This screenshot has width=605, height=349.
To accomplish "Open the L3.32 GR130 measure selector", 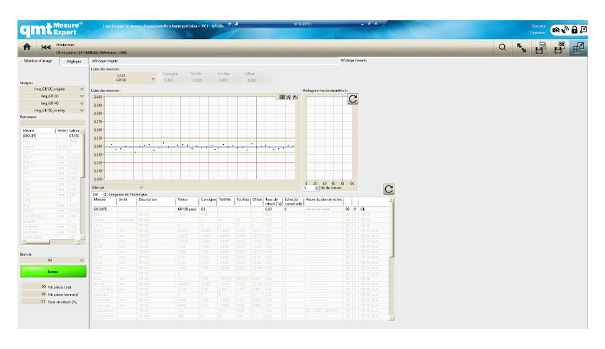I will pyautogui.click(x=124, y=78).
